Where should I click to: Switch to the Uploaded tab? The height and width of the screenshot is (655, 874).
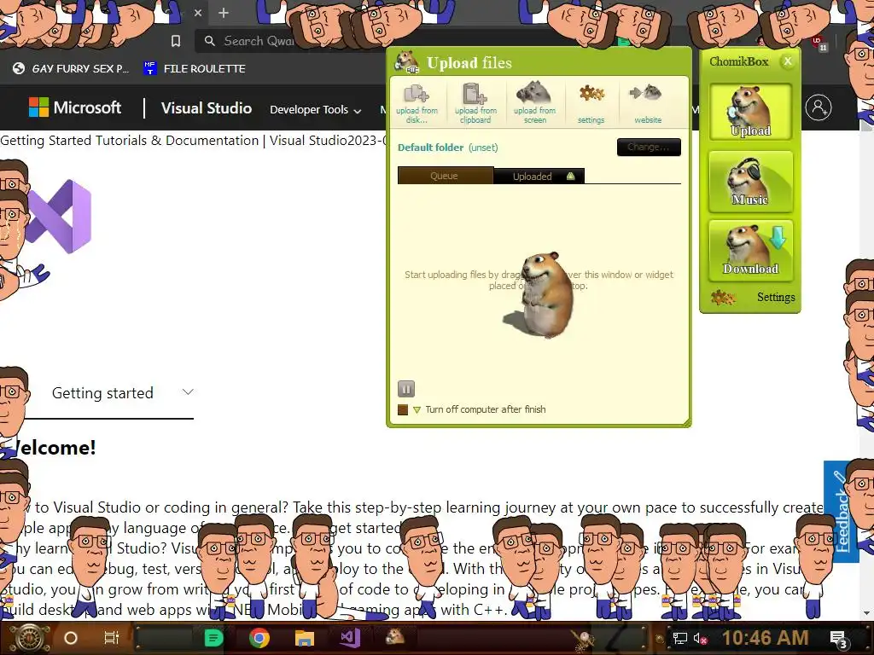(x=539, y=177)
